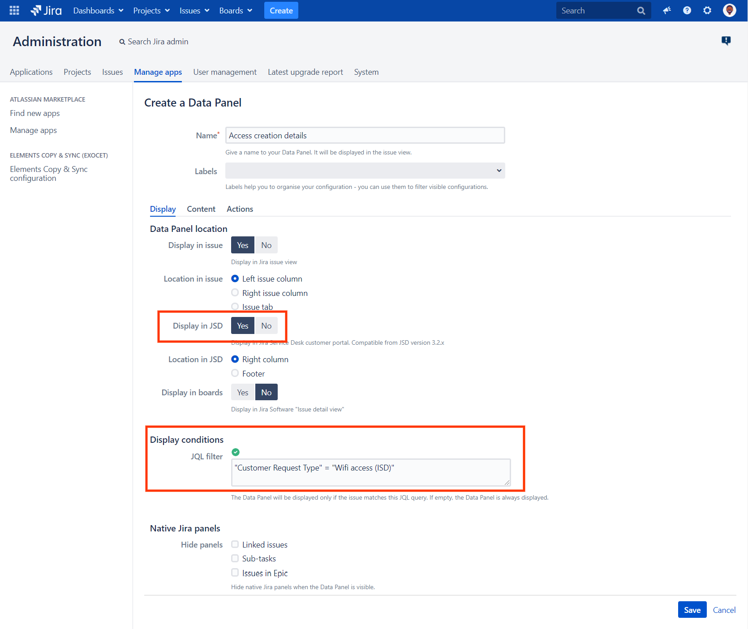Image resolution: width=748 pixels, height=629 pixels.
Task: Click the green JQL validation checkmark
Action: pos(236,452)
